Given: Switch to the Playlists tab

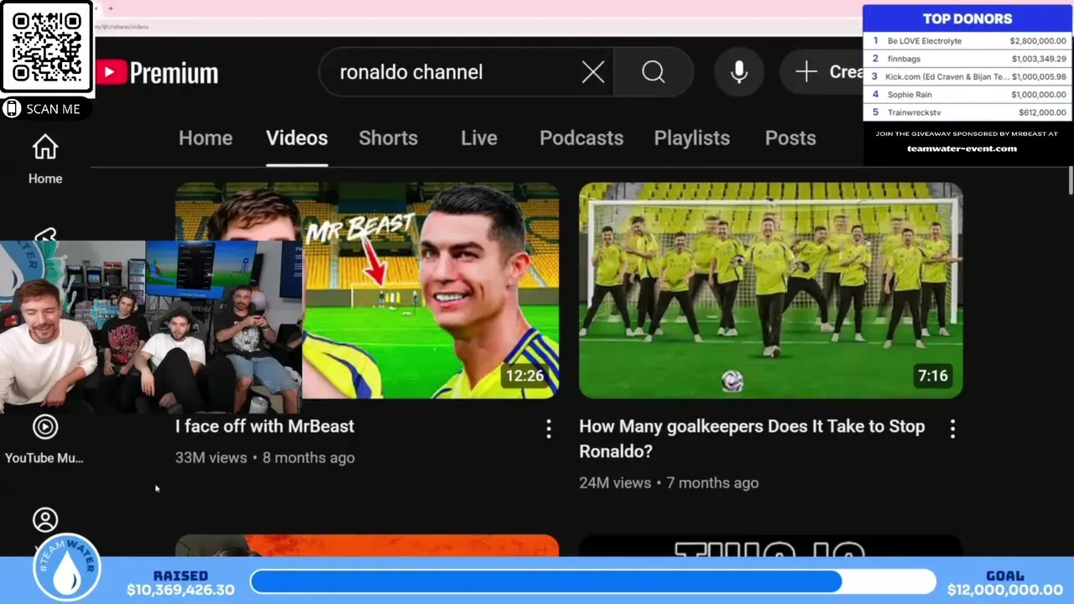Looking at the screenshot, I should click(x=692, y=138).
